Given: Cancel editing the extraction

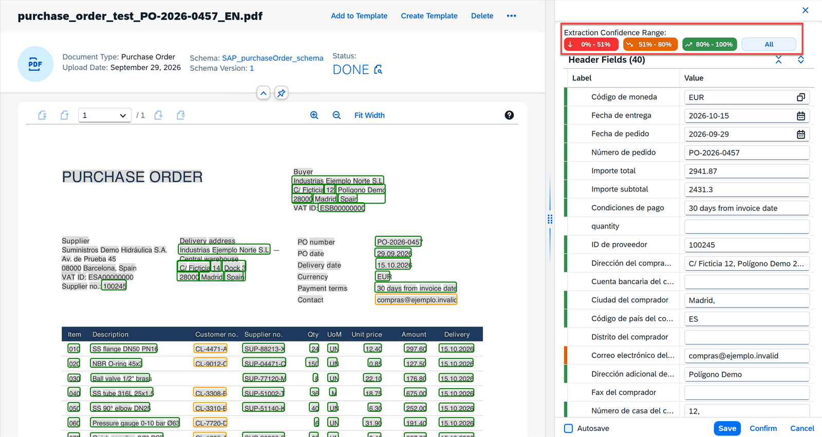Looking at the screenshot, I should (x=802, y=428).
